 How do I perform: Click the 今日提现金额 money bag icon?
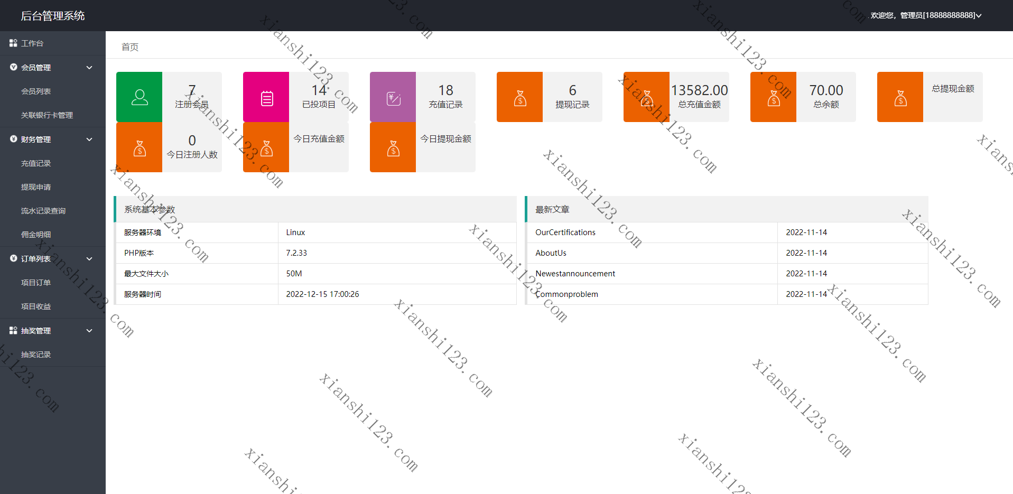click(x=393, y=148)
